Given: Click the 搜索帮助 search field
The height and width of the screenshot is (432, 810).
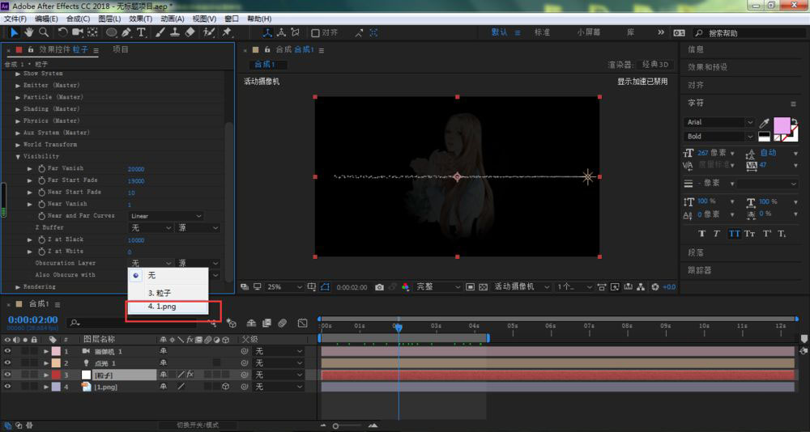Looking at the screenshot, I should (x=748, y=33).
